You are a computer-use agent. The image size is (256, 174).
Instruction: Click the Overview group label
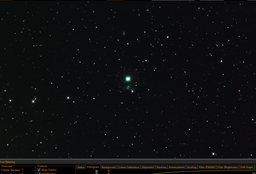pos(7,166)
